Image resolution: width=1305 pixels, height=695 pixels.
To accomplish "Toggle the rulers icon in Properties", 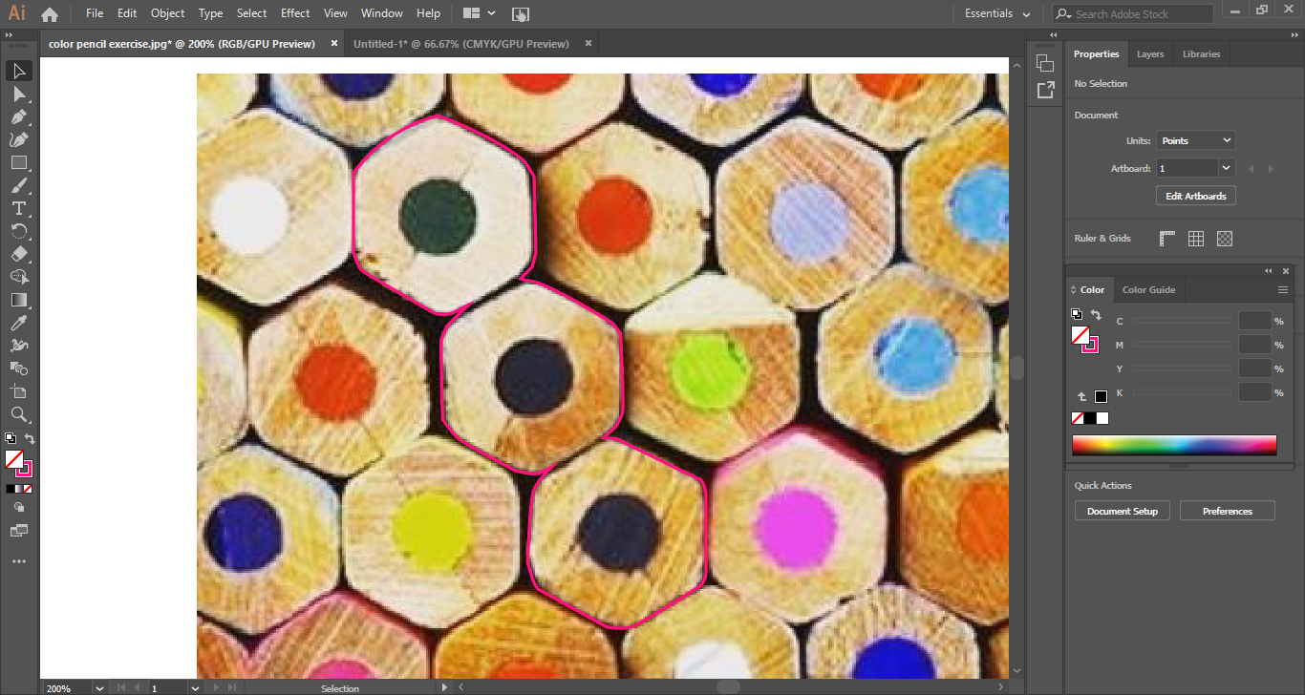I will coord(1167,239).
